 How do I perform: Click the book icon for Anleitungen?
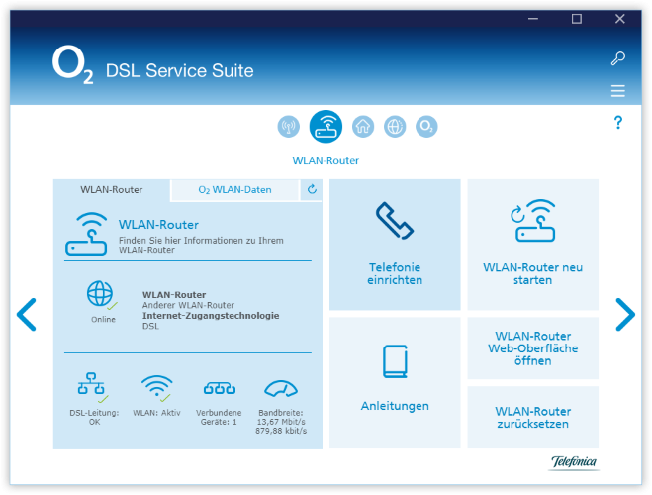pyautogui.click(x=395, y=361)
